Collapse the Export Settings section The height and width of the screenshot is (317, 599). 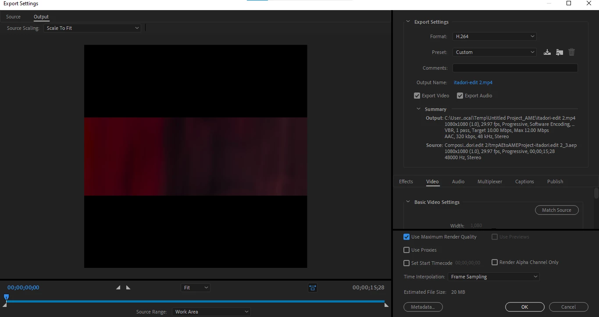(408, 22)
